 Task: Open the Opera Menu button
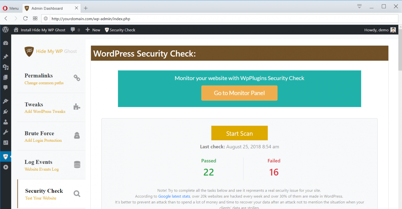coord(11,8)
